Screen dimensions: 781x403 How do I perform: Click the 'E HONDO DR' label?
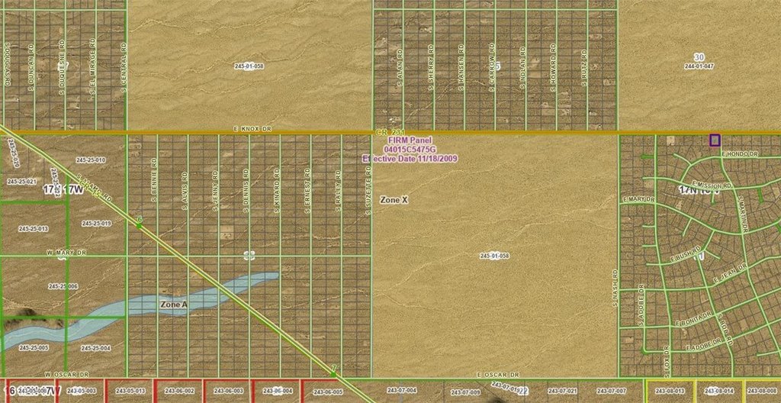pyautogui.click(x=739, y=155)
